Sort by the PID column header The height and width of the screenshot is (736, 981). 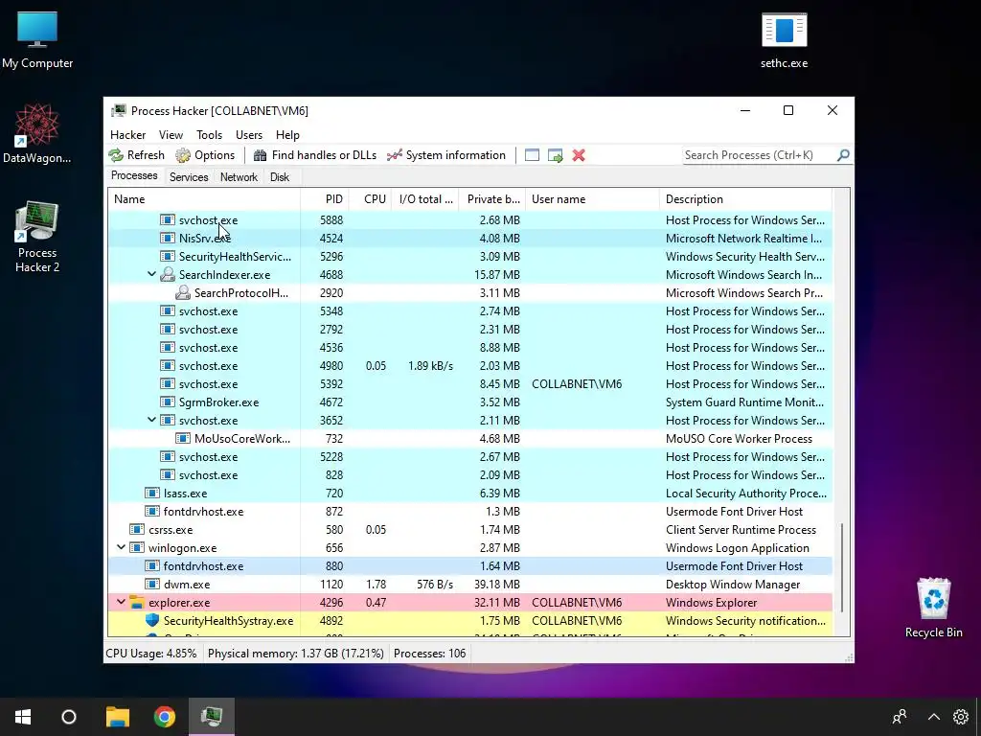pyautogui.click(x=325, y=199)
